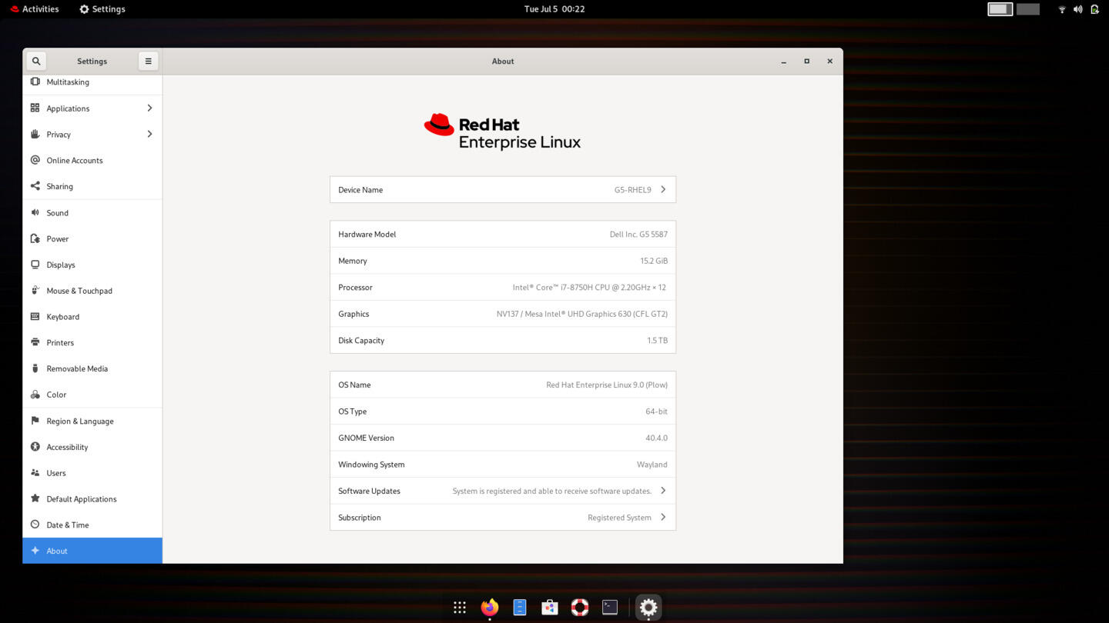This screenshot has width=1109, height=623.
Task: Click the Accessibility icon in sidebar
Action: [x=35, y=447]
